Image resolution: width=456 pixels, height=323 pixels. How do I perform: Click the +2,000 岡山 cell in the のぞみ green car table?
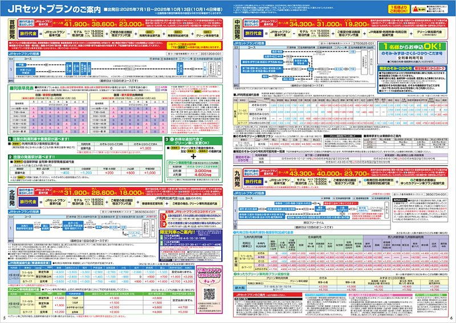[x=274, y=144]
